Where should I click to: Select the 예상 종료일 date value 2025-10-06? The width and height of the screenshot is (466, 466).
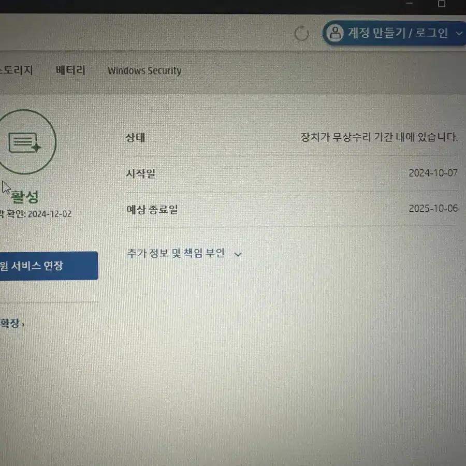[x=433, y=209]
